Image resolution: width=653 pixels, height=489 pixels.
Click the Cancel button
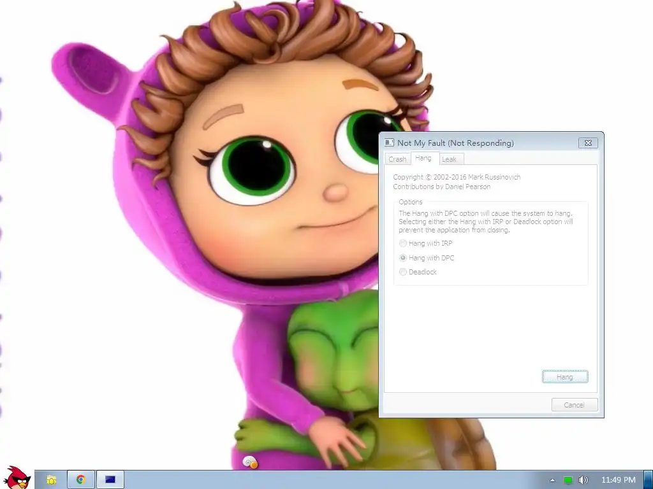[575, 405]
